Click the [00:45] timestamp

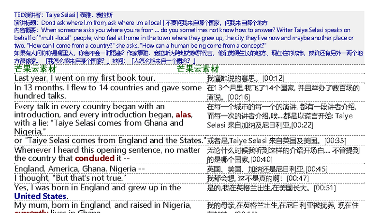tap(316, 169)
